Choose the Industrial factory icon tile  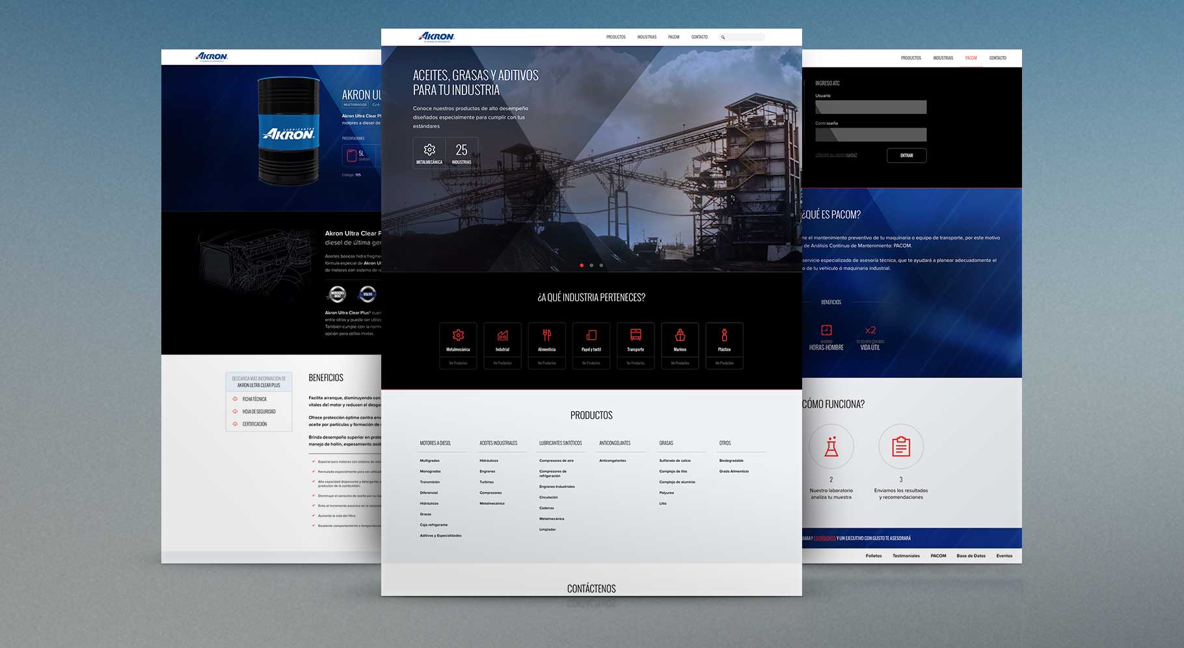502,336
